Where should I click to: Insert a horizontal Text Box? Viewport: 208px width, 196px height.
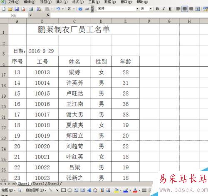[76, 190]
